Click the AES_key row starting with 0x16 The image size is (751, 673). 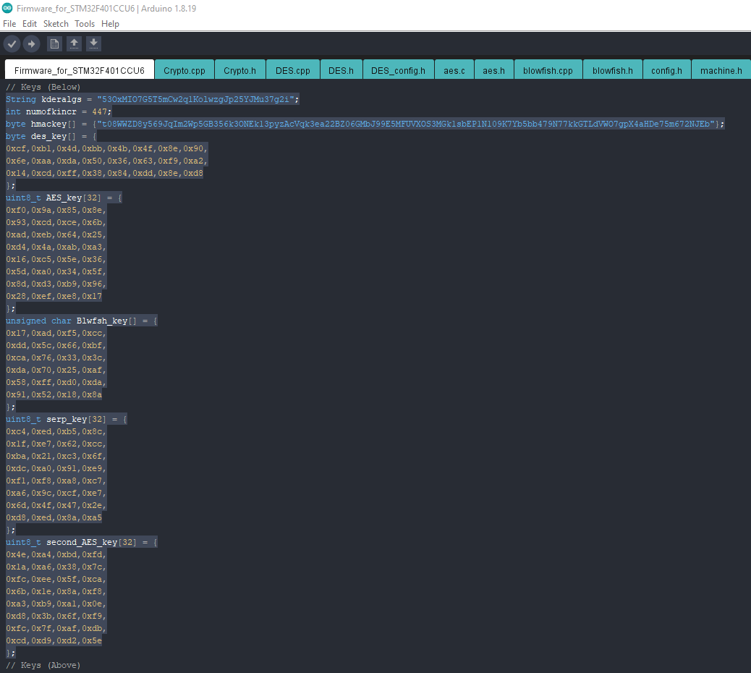click(56, 259)
